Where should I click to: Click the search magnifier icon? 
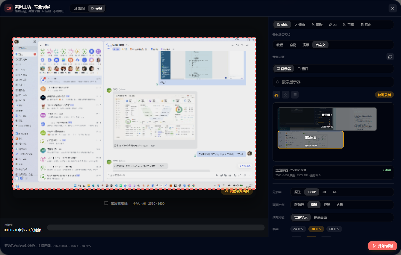click(278, 82)
